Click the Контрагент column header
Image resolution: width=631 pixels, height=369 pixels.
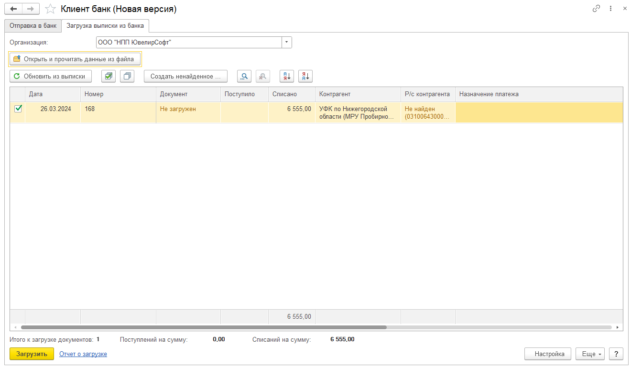358,94
